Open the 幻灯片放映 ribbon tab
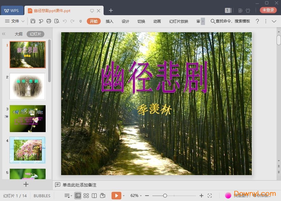This screenshot has height=201, width=281. 178,21
